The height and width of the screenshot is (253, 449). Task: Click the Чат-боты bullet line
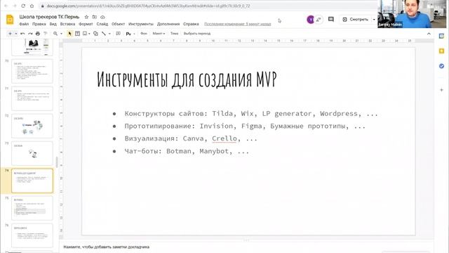tap(187, 151)
